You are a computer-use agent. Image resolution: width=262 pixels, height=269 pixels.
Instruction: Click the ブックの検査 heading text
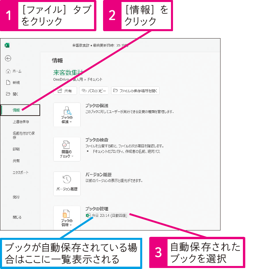coord(97,140)
